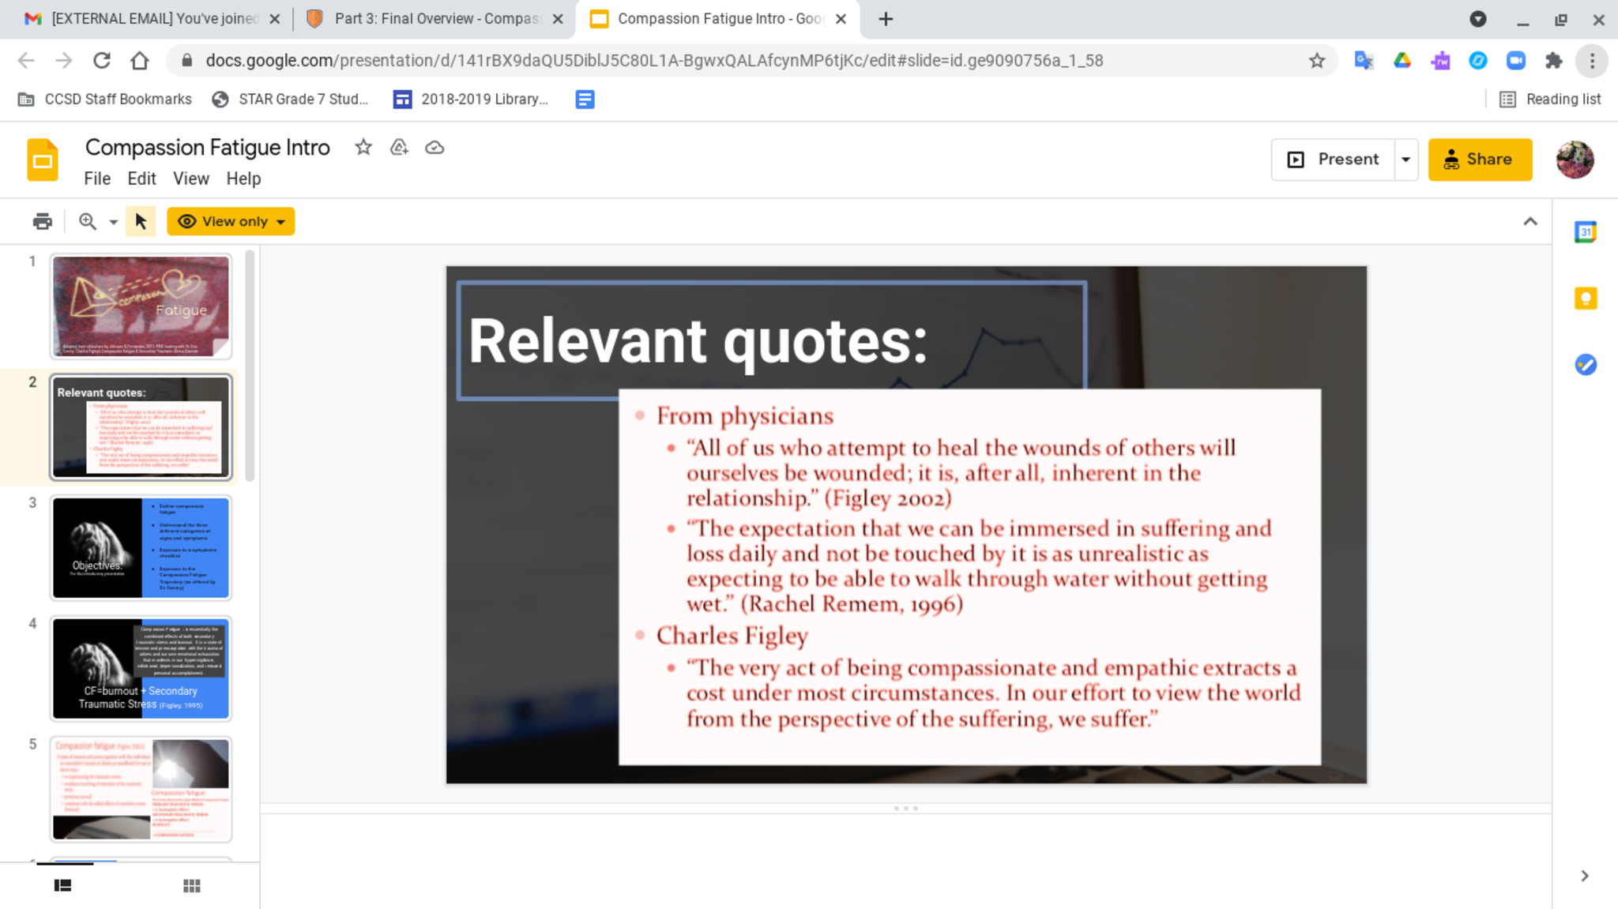Open the File menu

pos(97,178)
